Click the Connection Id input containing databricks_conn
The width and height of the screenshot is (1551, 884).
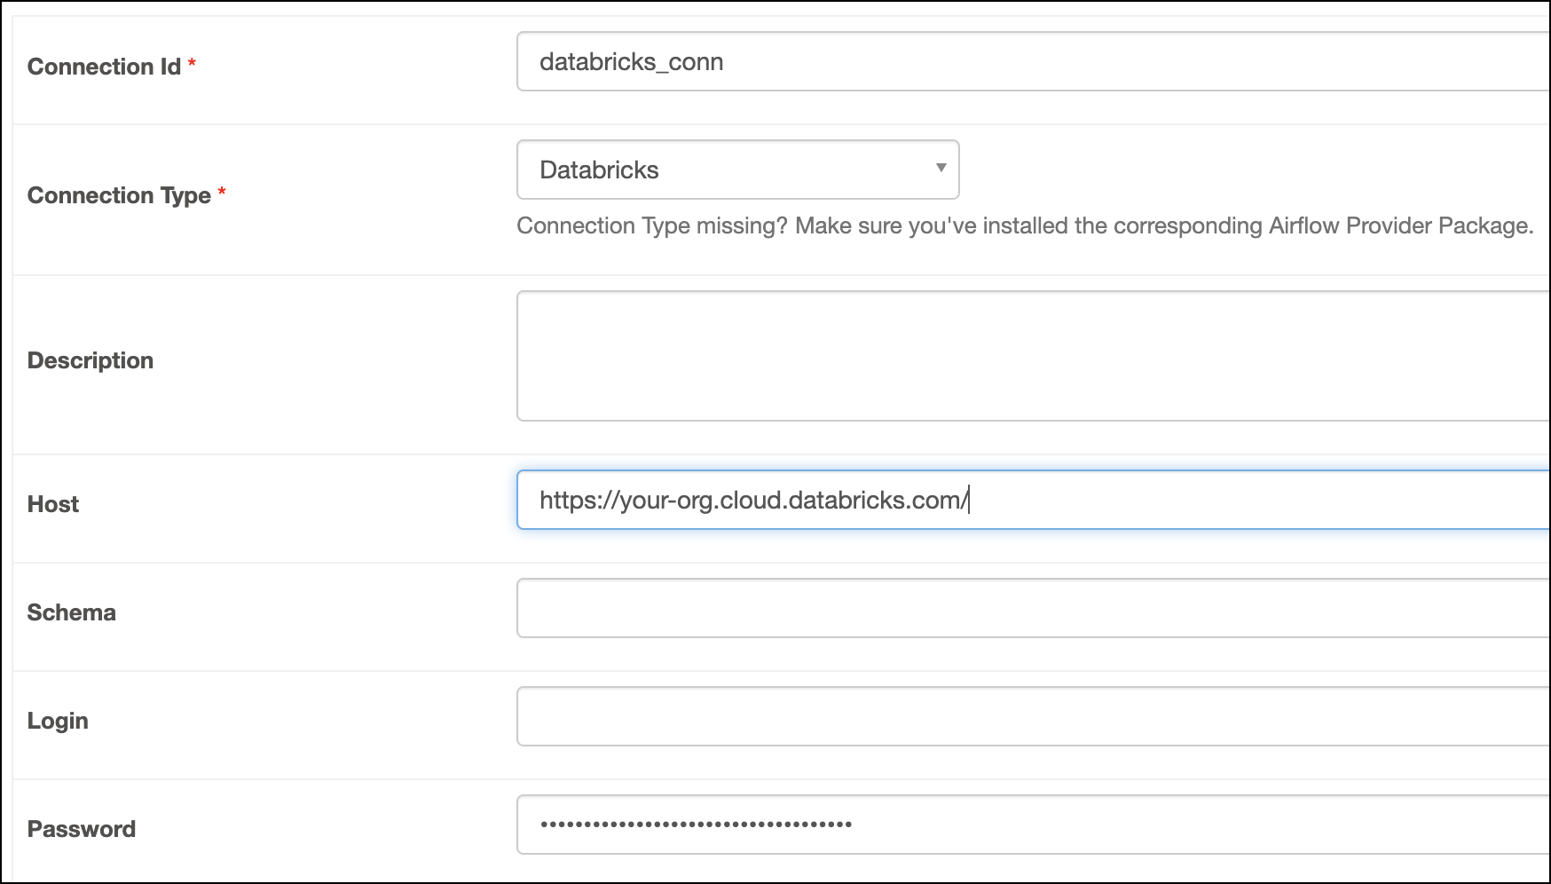799,61
